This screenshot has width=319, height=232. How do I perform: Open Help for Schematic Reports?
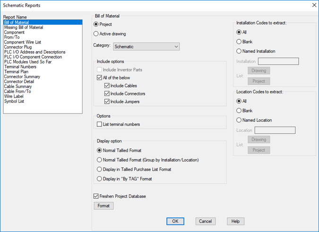pyautogui.click(x=235, y=221)
